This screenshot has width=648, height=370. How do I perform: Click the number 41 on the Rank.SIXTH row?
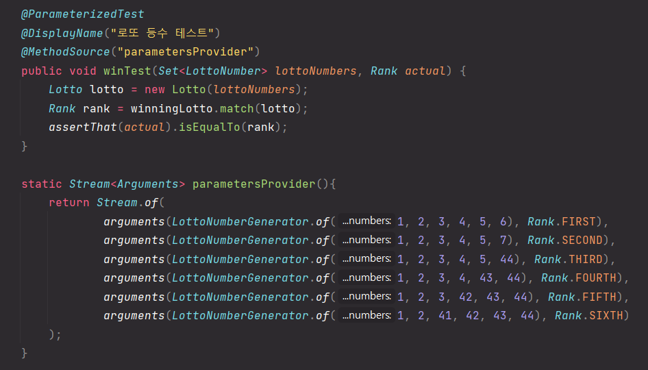[445, 315]
